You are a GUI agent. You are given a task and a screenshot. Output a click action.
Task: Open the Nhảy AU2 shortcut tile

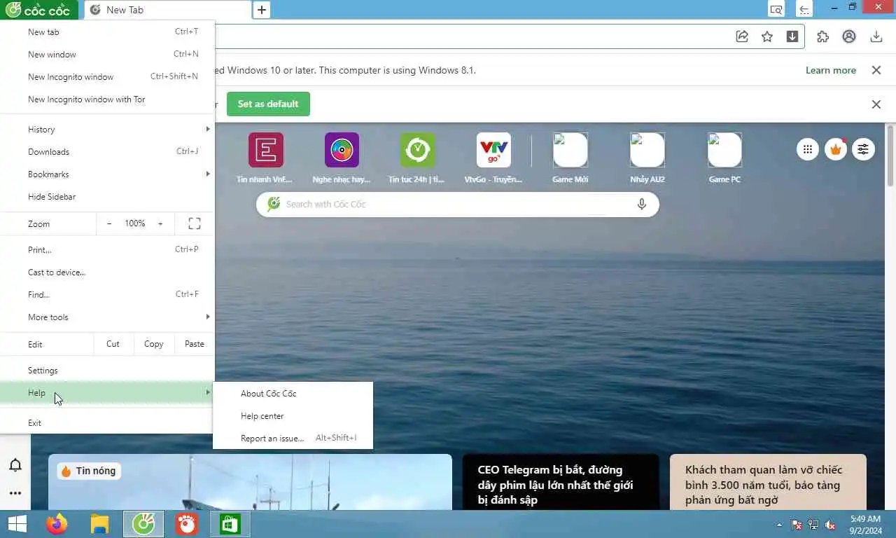647,158
